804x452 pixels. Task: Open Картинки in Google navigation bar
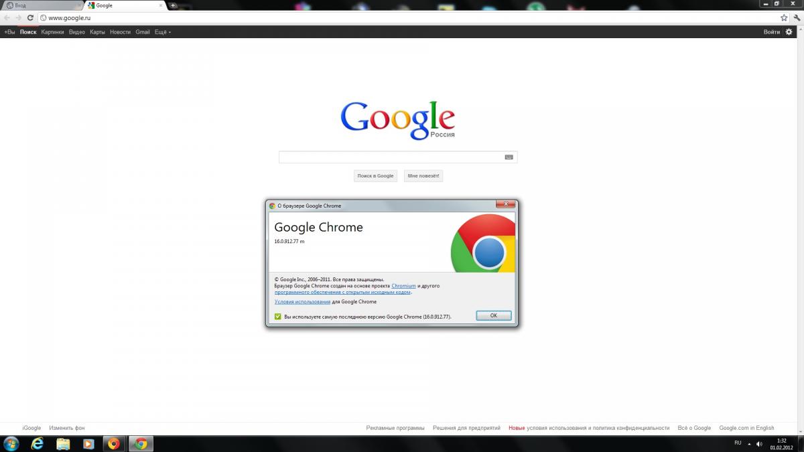pos(52,32)
